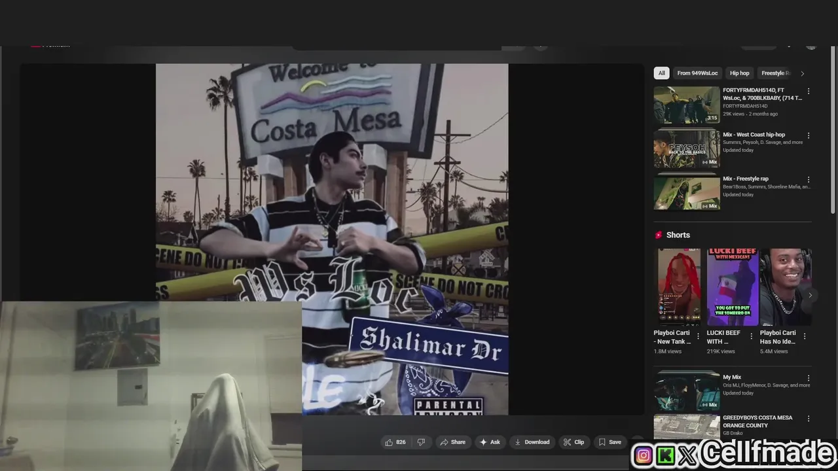Click title Mix - Freestyle rap
Image resolution: width=838 pixels, height=471 pixels.
746,179
